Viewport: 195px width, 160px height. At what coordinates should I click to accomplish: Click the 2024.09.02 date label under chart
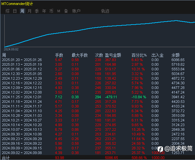point(11,49)
